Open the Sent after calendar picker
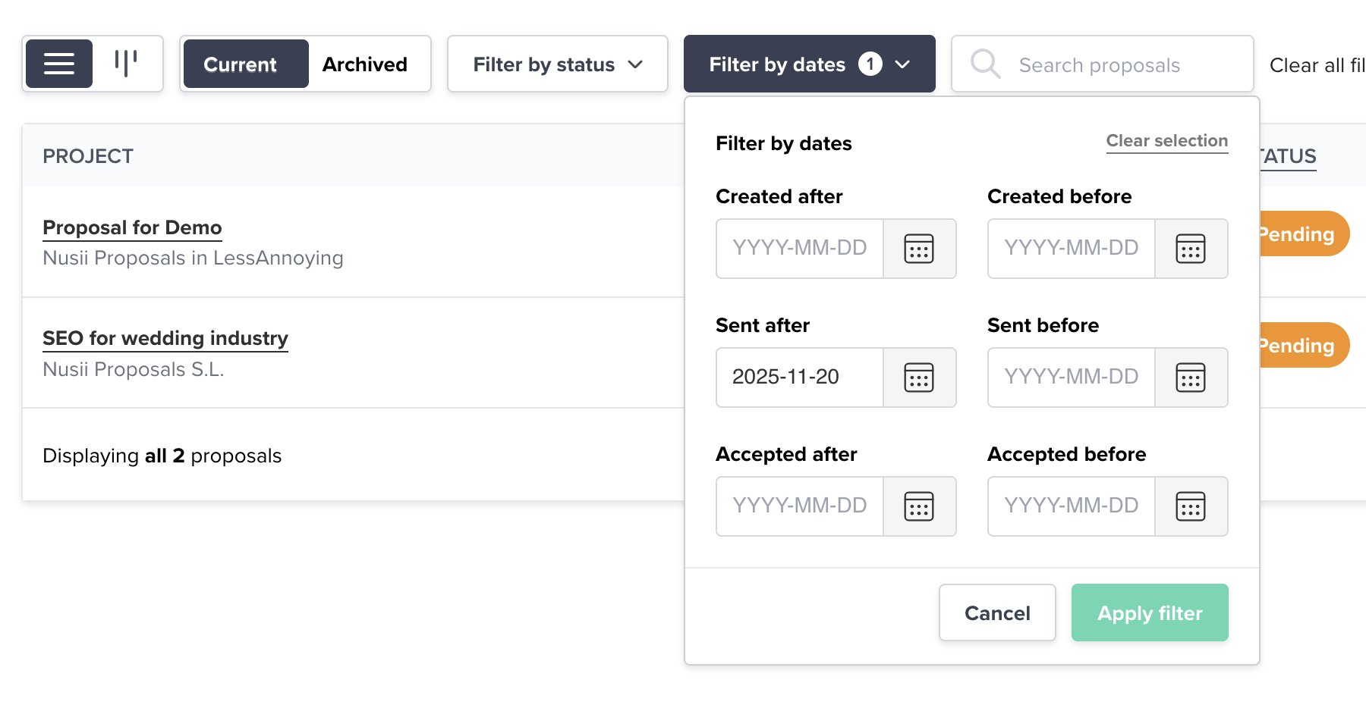 click(919, 378)
